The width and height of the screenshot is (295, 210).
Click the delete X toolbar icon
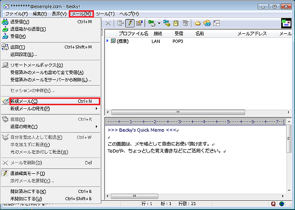point(108,23)
